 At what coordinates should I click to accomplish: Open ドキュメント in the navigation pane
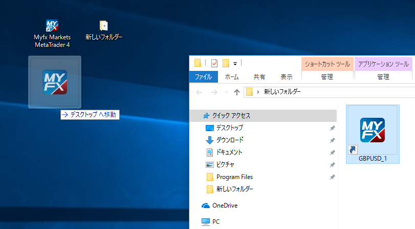pyautogui.click(x=229, y=152)
